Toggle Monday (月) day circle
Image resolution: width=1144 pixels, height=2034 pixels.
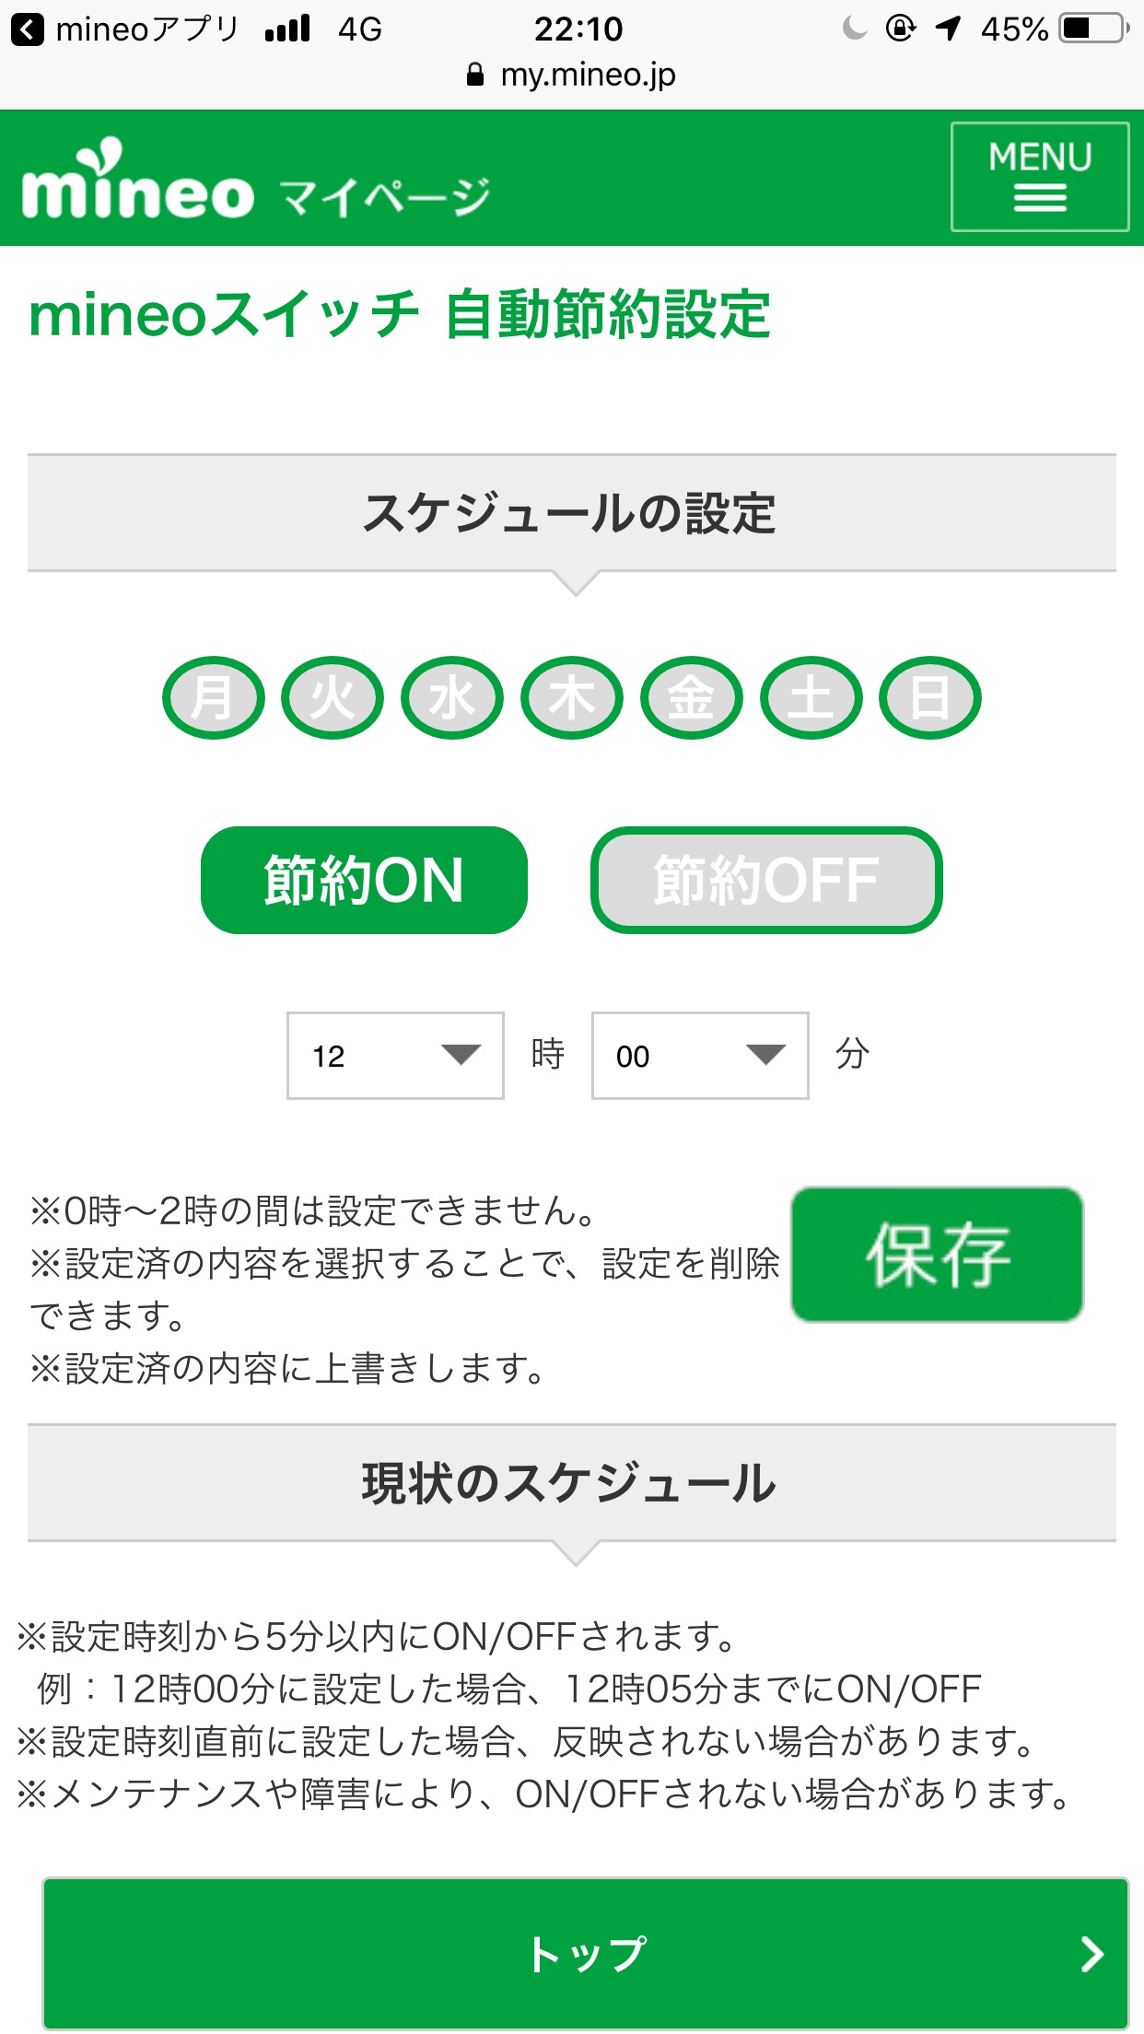214,698
